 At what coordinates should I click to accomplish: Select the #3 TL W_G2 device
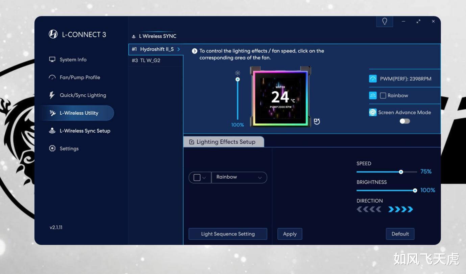coord(156,61)
